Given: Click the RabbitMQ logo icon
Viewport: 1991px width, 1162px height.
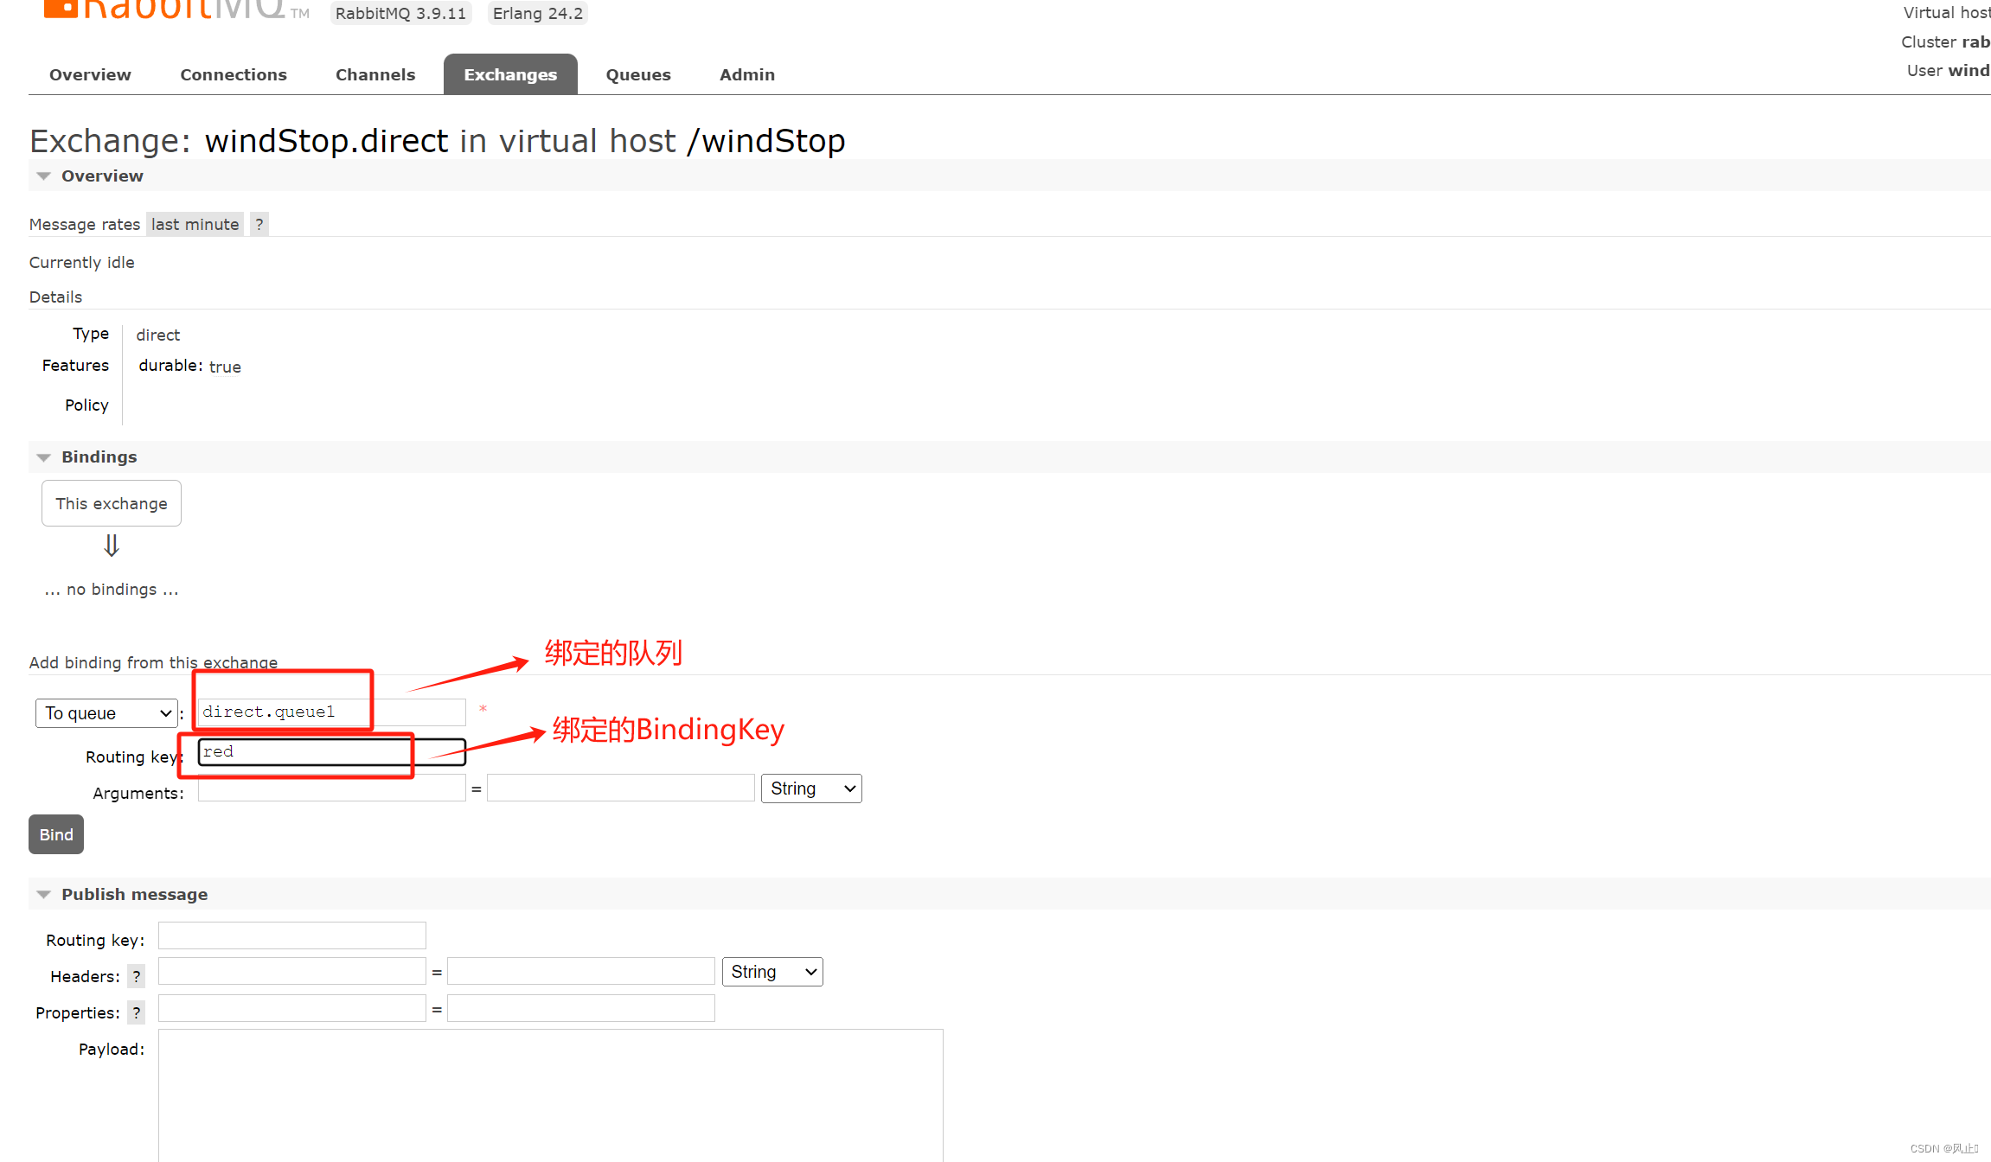Looking at the screenshot, I should tap(61, 8).
